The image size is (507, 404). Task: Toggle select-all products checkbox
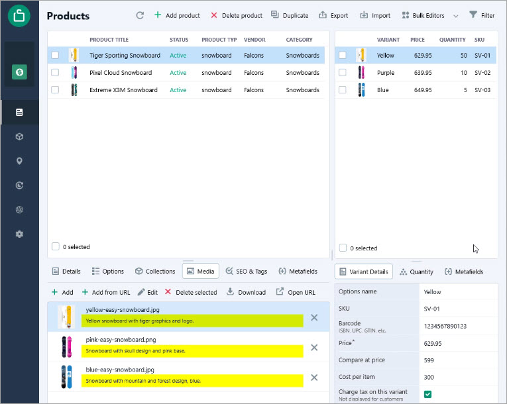point(56,246)
